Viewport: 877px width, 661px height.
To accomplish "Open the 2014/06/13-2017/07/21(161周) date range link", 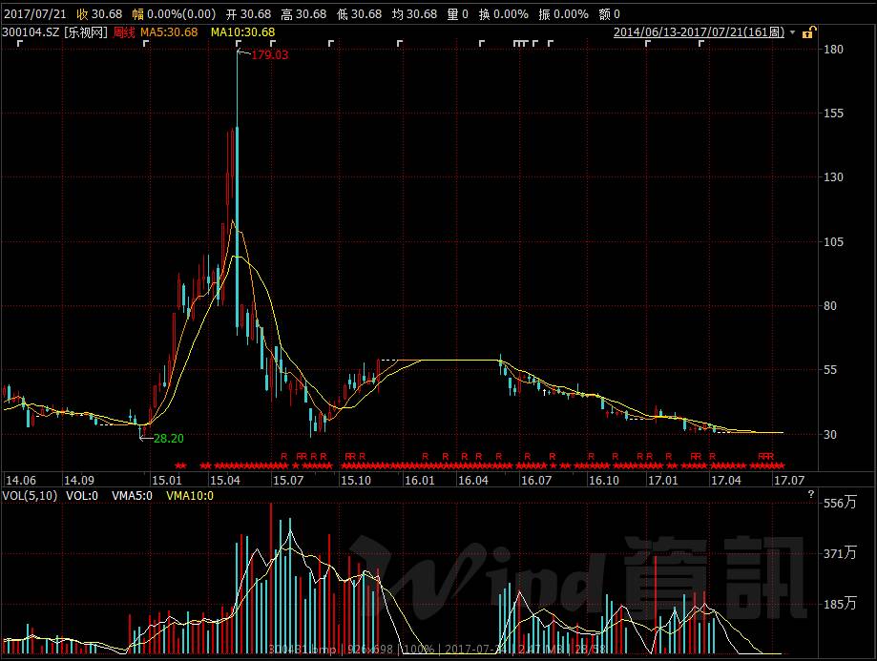I will pyautogui.click(x=699, y=32).
